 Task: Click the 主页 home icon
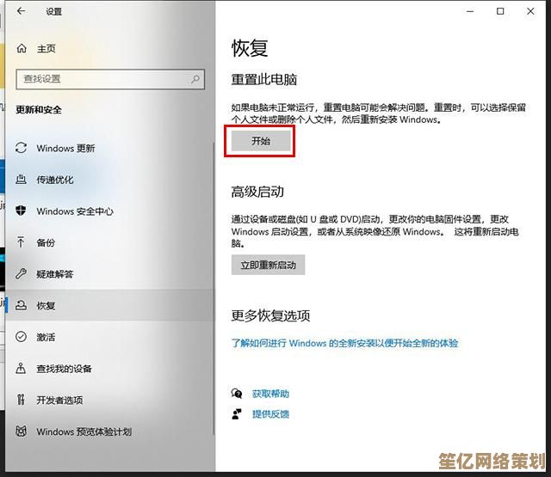pyautogui.click(x=22, y=49)
